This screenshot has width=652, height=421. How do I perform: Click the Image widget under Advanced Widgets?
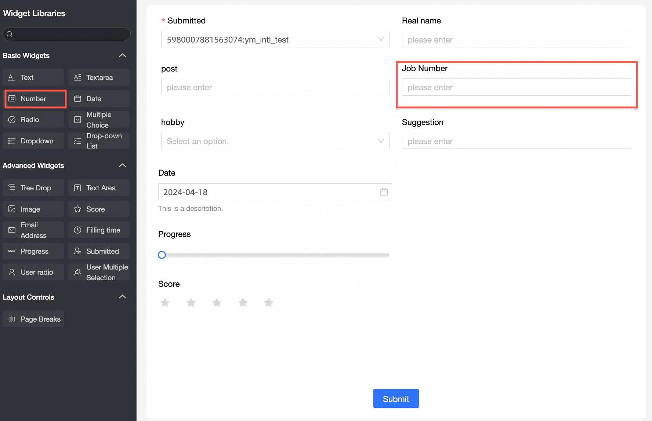[33, 209]
